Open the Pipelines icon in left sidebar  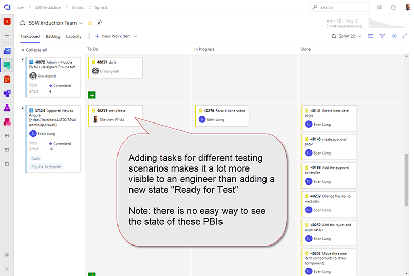pos(7,94)
